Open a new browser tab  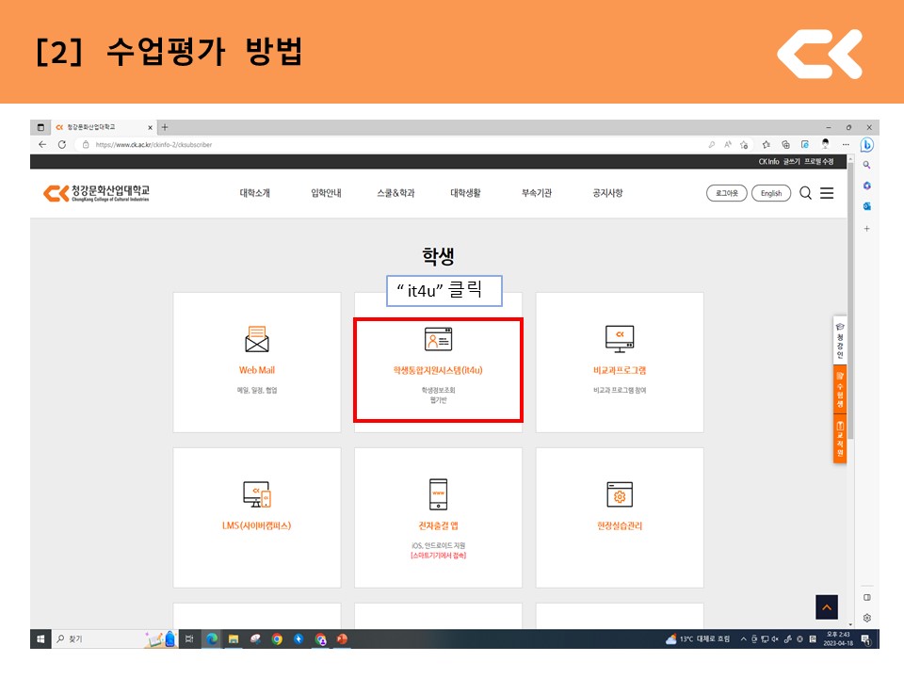[165, 127]
